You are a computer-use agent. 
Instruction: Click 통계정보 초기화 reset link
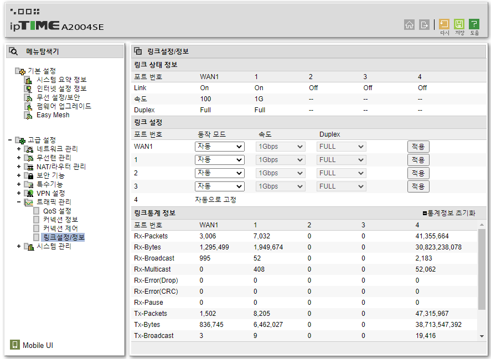(449, 213)
